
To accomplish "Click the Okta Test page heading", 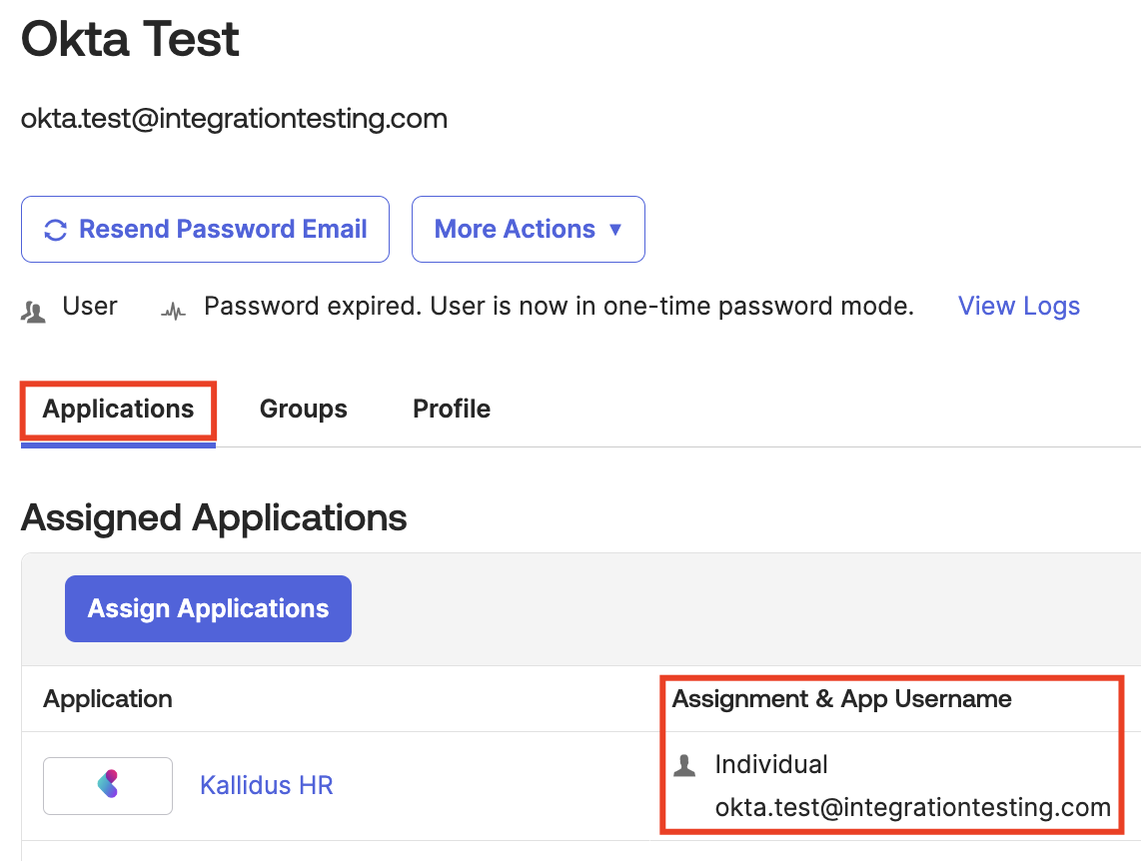I will tap(131, 40).
